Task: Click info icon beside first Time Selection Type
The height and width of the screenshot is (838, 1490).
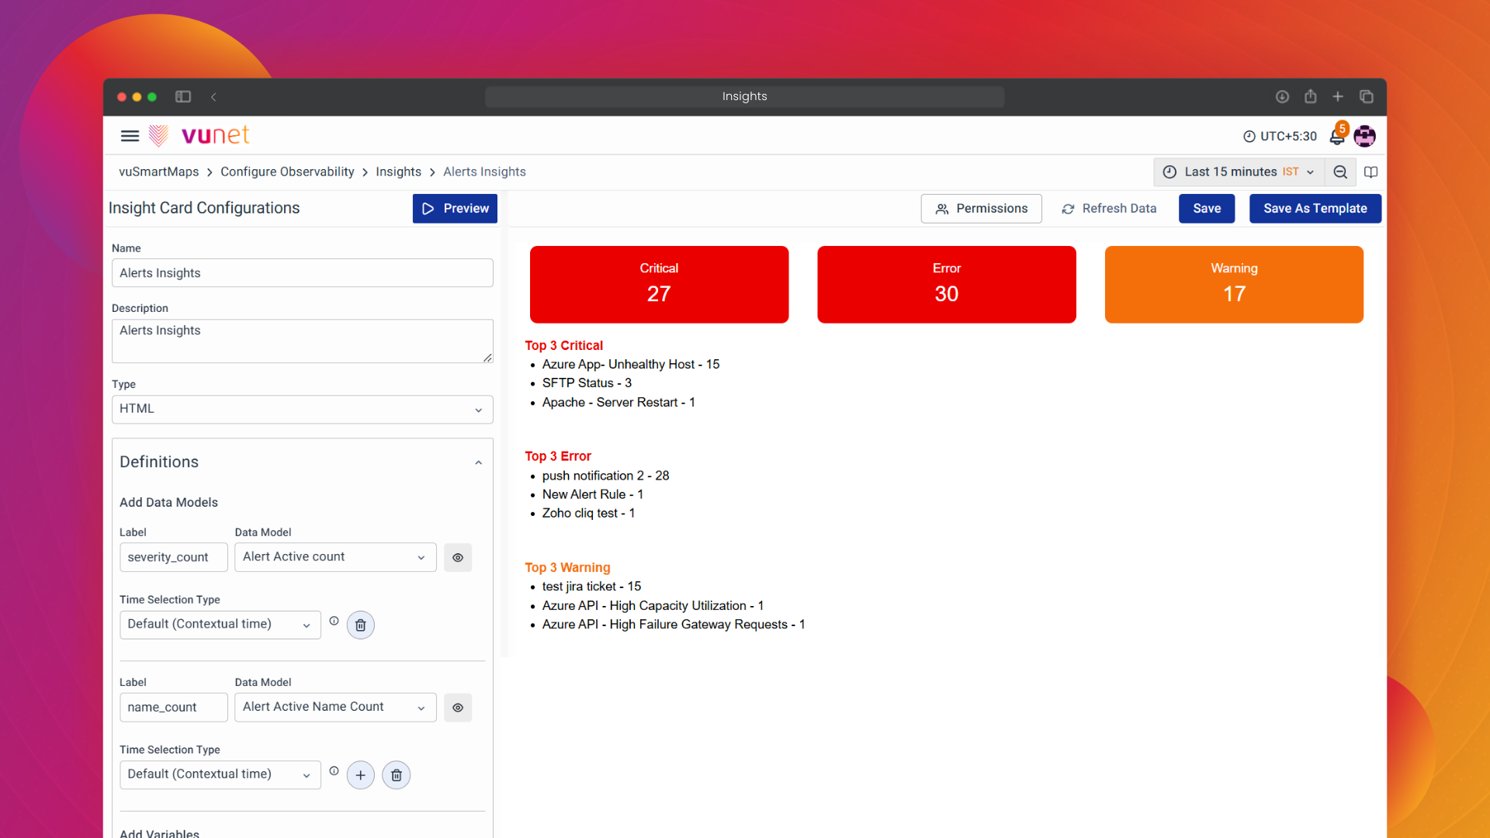Action: (x=334, y=621)
